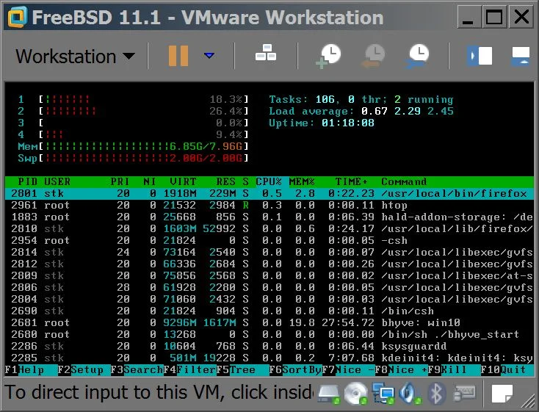Click the Tasks: 106 summary line
Viewport: 539px width, 412px height.
click(361, 99)
